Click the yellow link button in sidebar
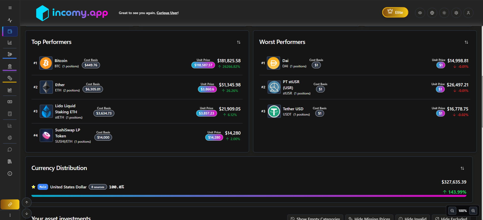This screenshot has width=483, height=220. click(10, 204)
